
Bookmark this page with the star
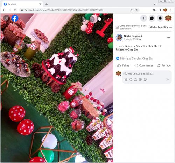[136, 10]
